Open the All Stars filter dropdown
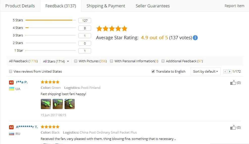249x144 pixels. [56, 61]
